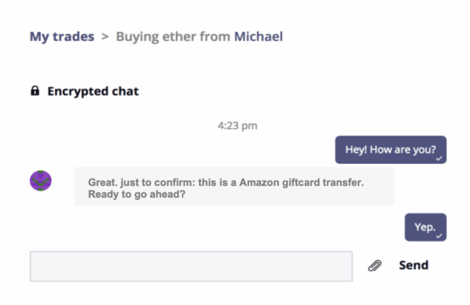Click the Send button
Screen dimensions: 470x305
414,265
